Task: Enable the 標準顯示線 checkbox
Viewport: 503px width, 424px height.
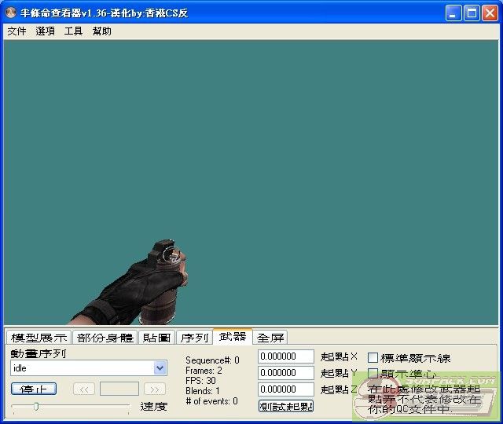Action: click(x=373, y=358)
